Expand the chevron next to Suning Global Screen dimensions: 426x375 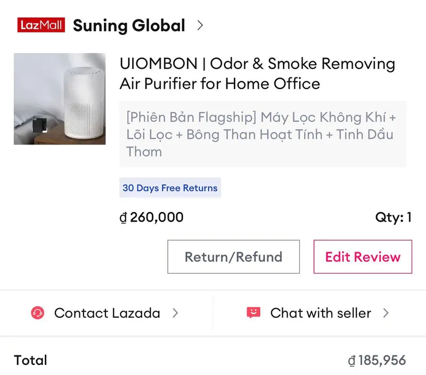pos(200,25)
